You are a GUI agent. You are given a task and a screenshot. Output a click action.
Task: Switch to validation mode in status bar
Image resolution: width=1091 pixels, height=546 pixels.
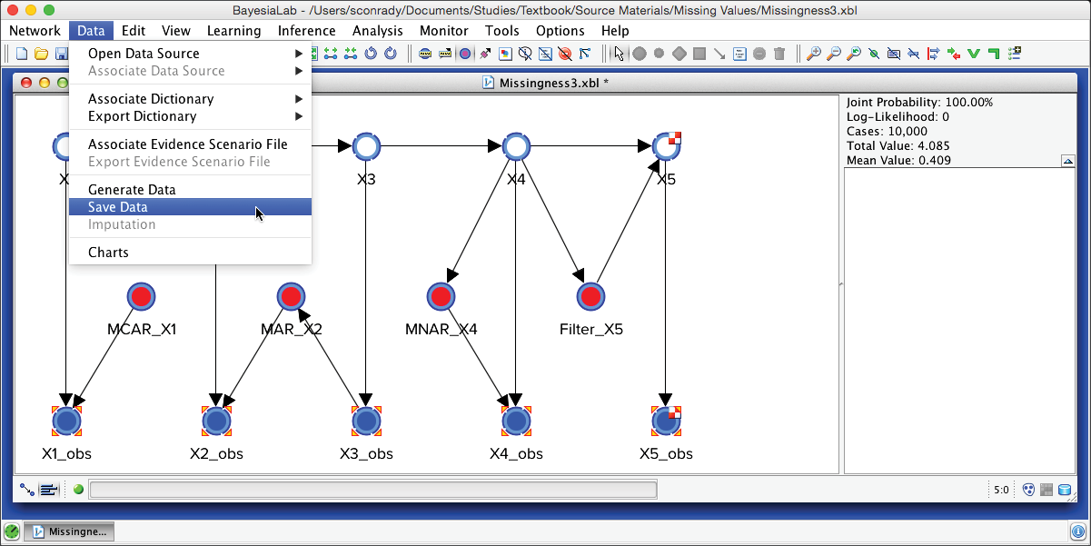tap(49, 490)
